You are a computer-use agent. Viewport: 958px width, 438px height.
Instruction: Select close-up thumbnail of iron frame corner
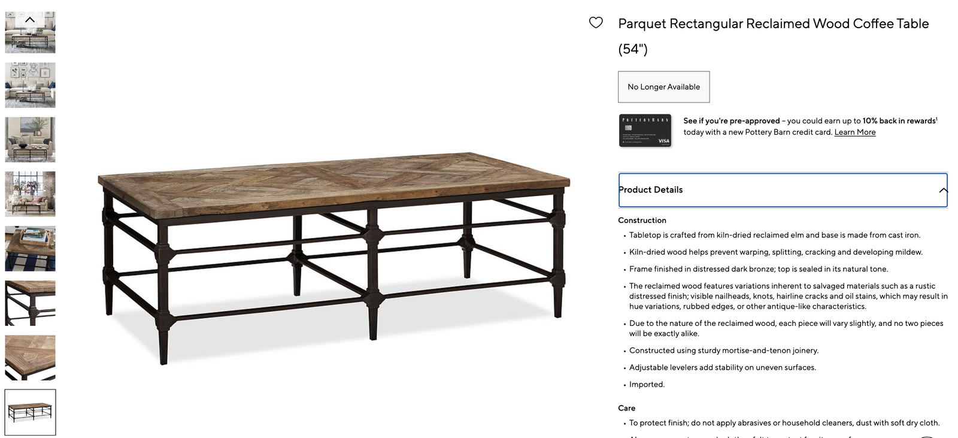[30, 303]
